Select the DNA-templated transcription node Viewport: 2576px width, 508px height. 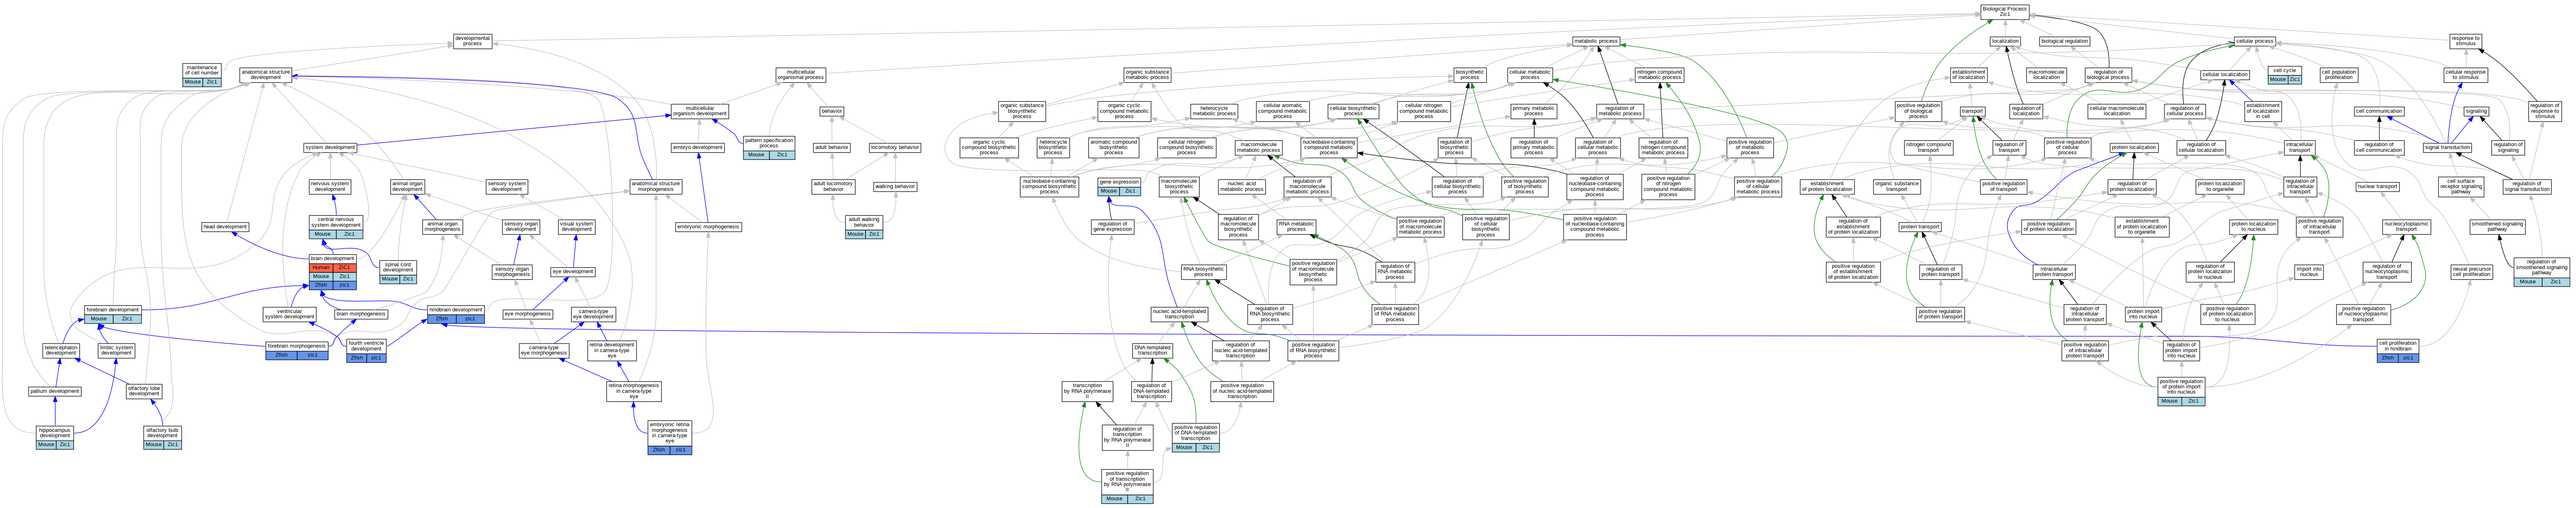(1152, 351)
